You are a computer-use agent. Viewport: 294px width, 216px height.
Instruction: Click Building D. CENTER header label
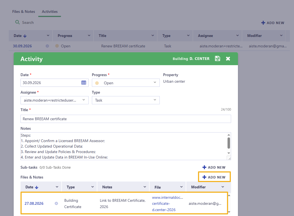click(x=191, y=59)
